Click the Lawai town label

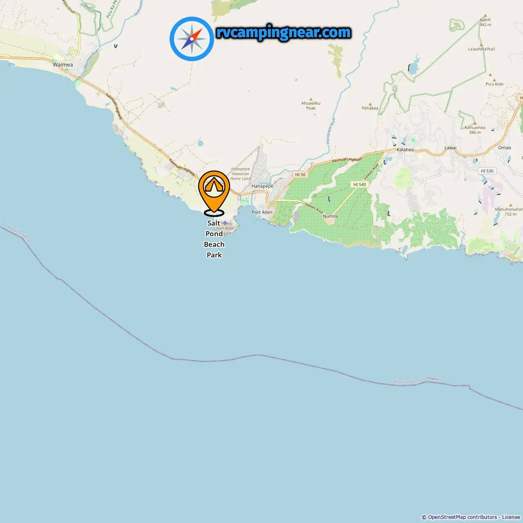pyautogui.click(x=451, y=148)
